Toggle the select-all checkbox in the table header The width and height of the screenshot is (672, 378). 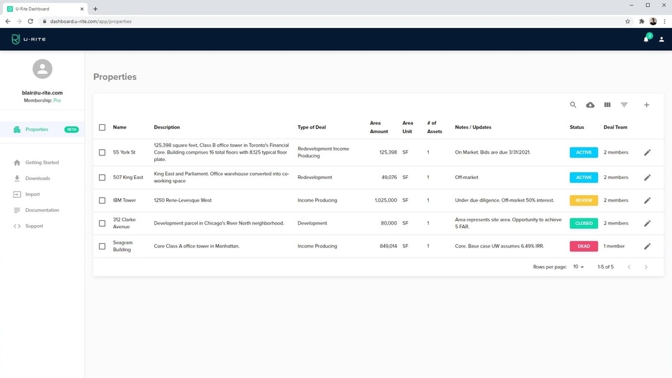pyautogui.click(x=102, y=127)
